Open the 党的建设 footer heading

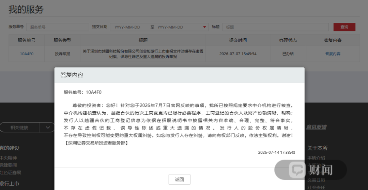[x=10, y=148]
